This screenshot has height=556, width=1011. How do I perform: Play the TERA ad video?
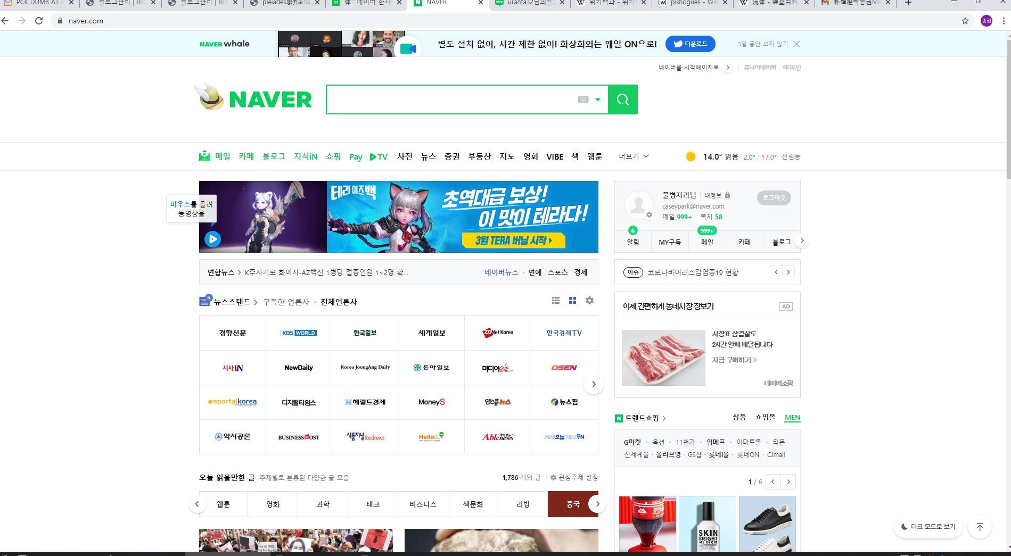tap(212, 239)
